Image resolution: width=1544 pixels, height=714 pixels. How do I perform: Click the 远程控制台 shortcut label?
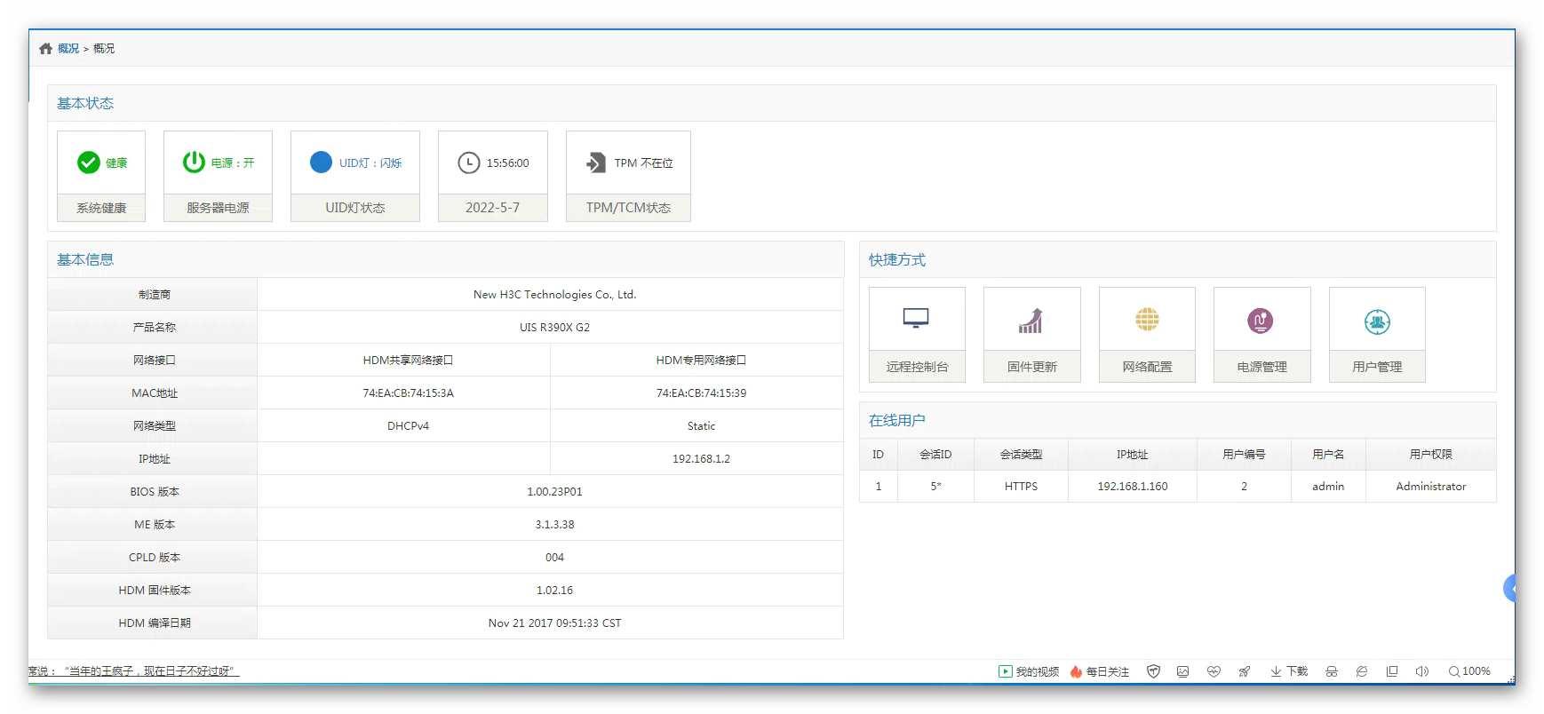pyautogui.click(x=917, y=367)
